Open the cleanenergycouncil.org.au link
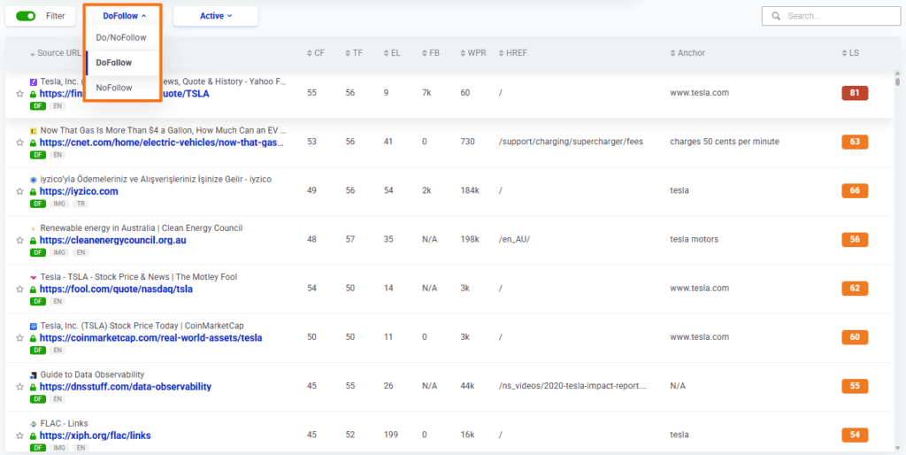 [x=113, y=240]
